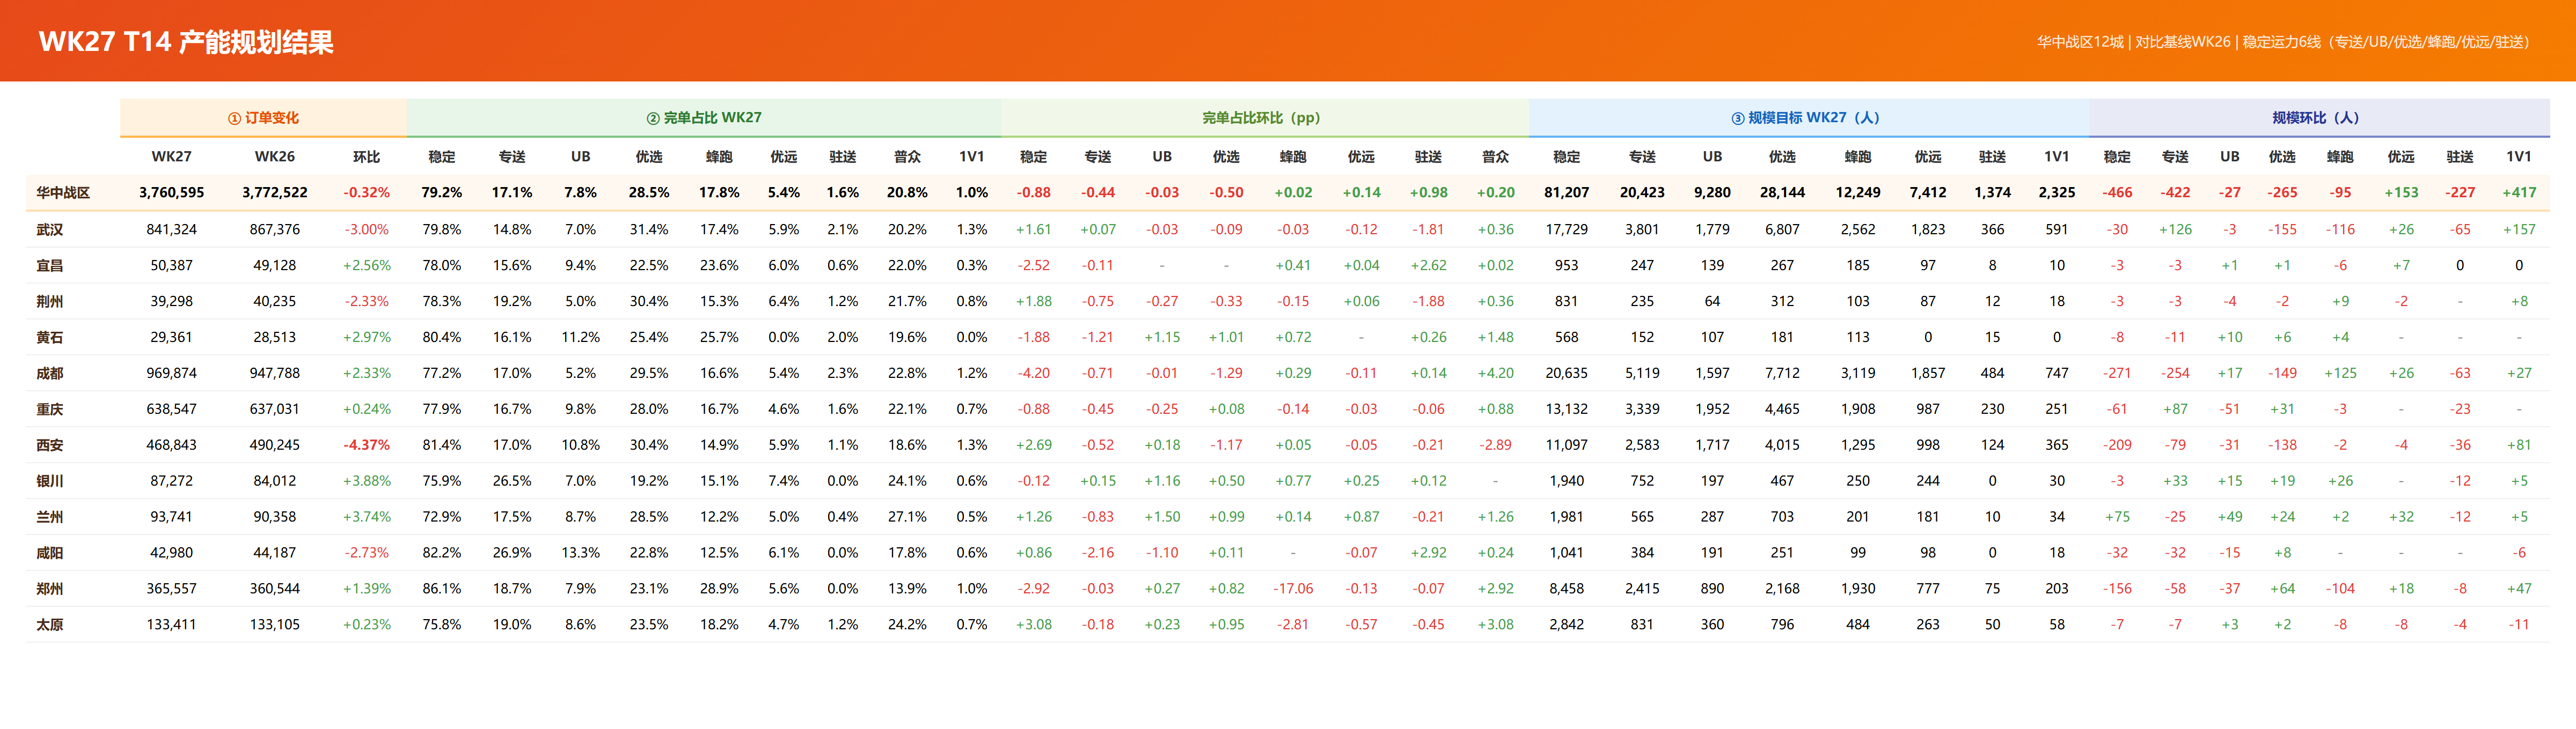Select 成都's 稳定 headcount 20,635
2576x729 pixels.
(x=1567, y=374)
